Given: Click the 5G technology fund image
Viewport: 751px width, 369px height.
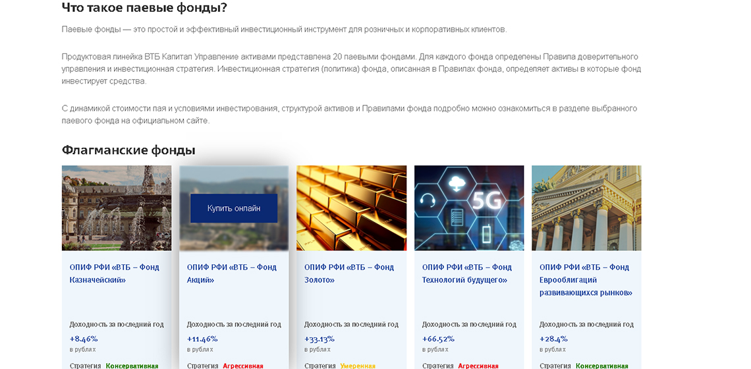Looking at the screenshot, I should pyautogui.click(x=469, y=208).
